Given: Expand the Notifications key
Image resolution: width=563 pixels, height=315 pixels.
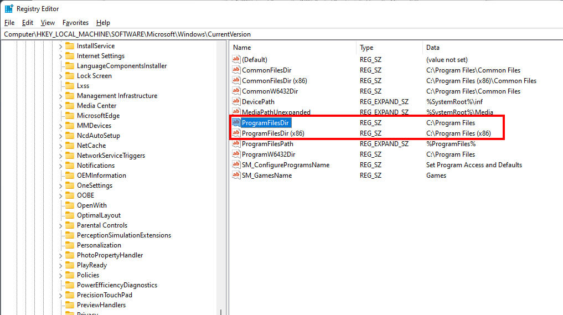Looking at the screenshot, I should click(60, 166).
